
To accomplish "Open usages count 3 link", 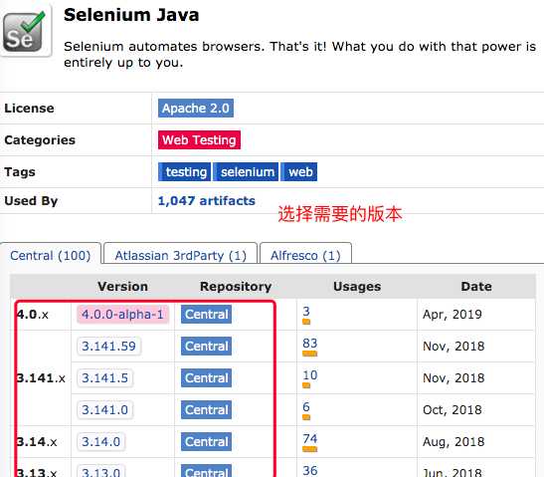I will 306,312.
